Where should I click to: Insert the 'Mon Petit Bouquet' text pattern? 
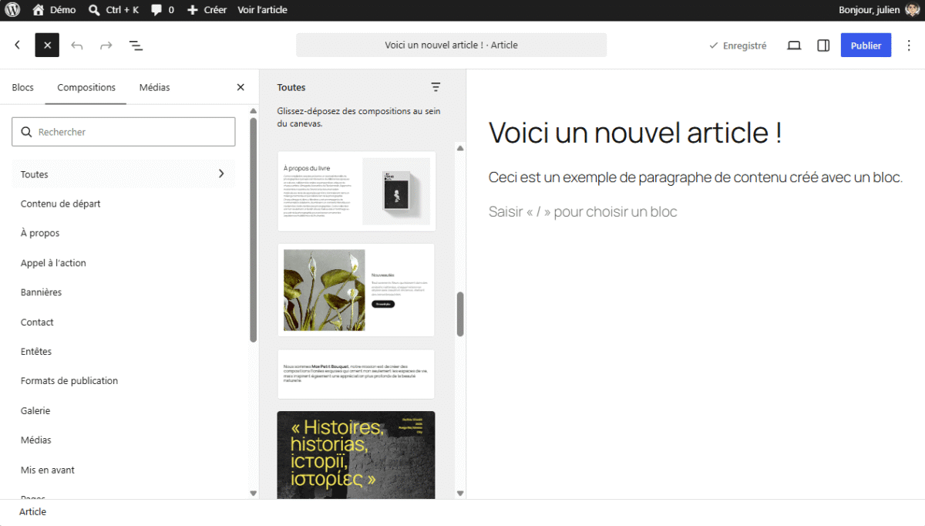pos(356,374)
